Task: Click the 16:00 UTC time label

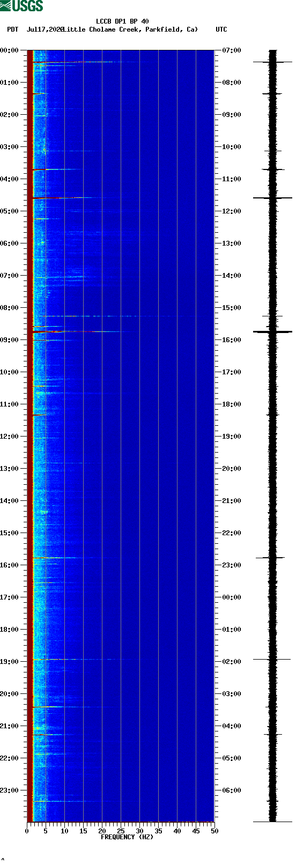Action: click(232, 340)
